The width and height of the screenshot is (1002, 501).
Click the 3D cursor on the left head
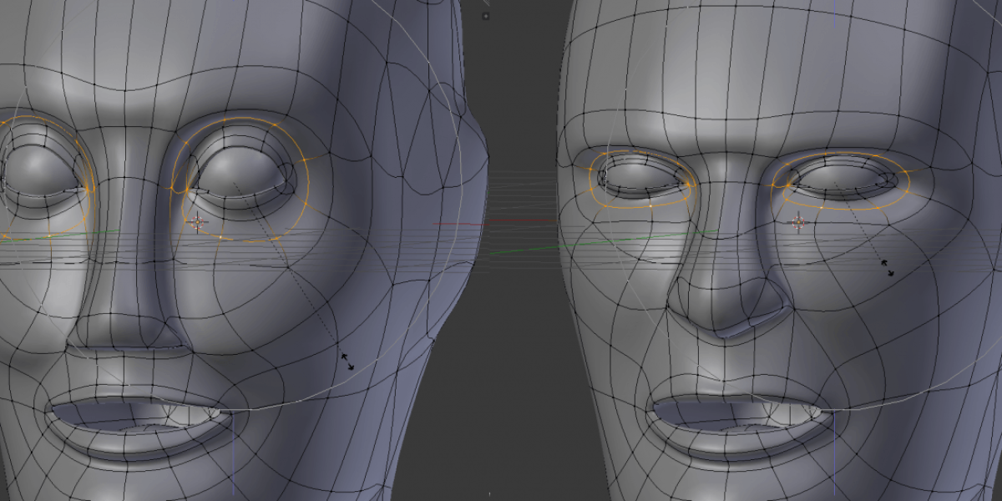[x=197, y=221]
